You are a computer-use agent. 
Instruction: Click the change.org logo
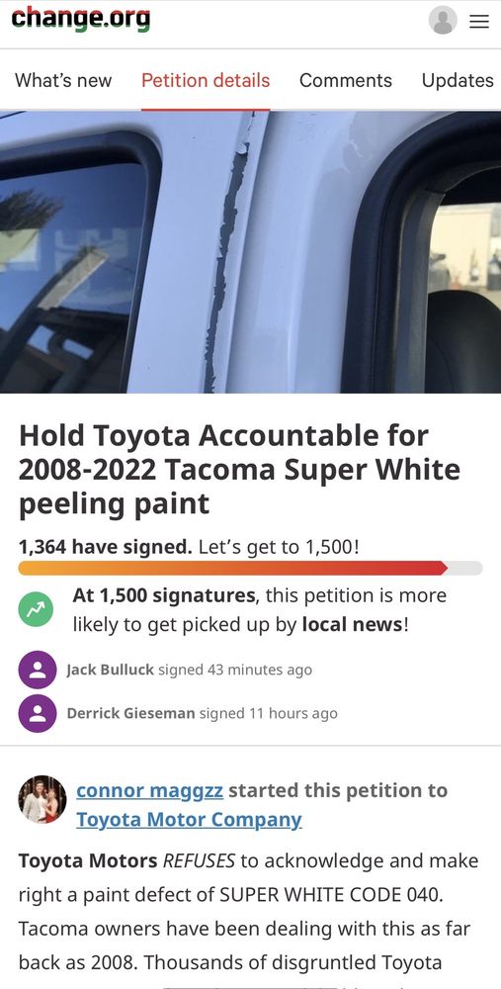[x=81, y=18]
